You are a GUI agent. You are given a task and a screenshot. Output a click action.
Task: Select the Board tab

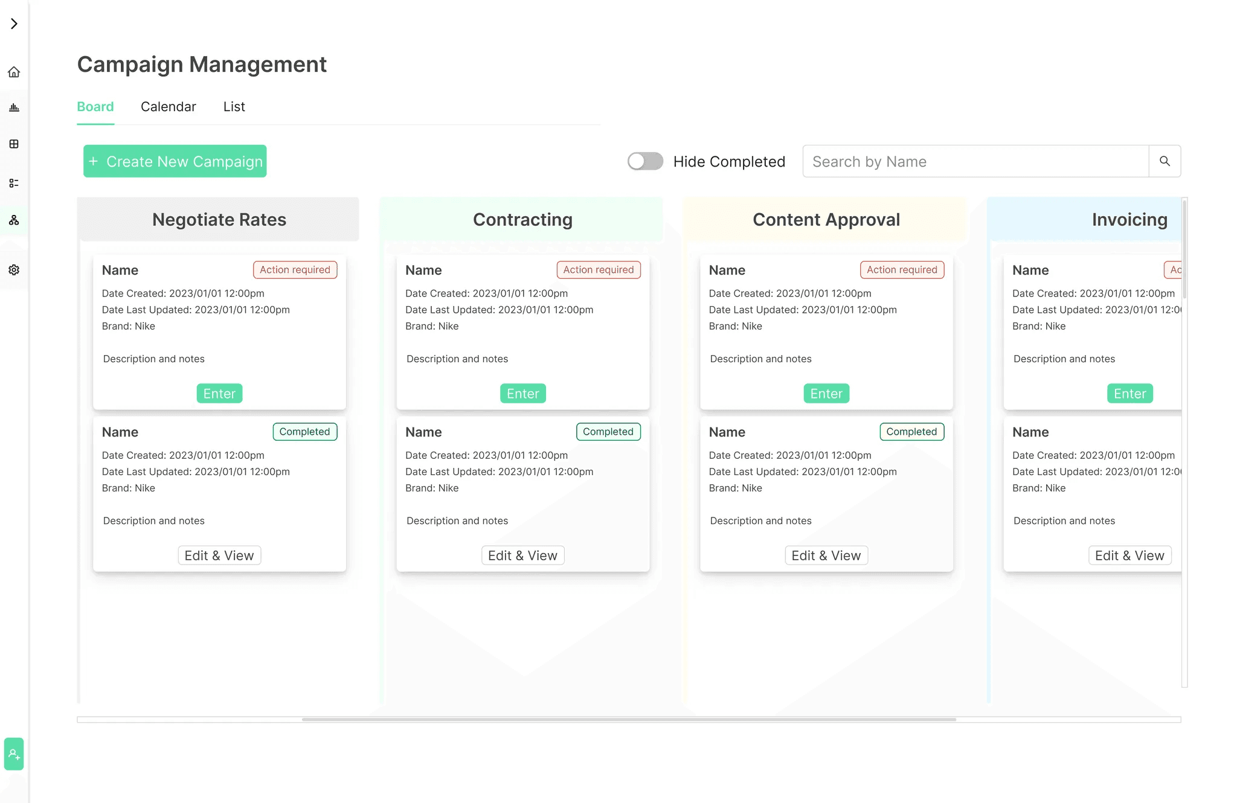pos(95,107)
